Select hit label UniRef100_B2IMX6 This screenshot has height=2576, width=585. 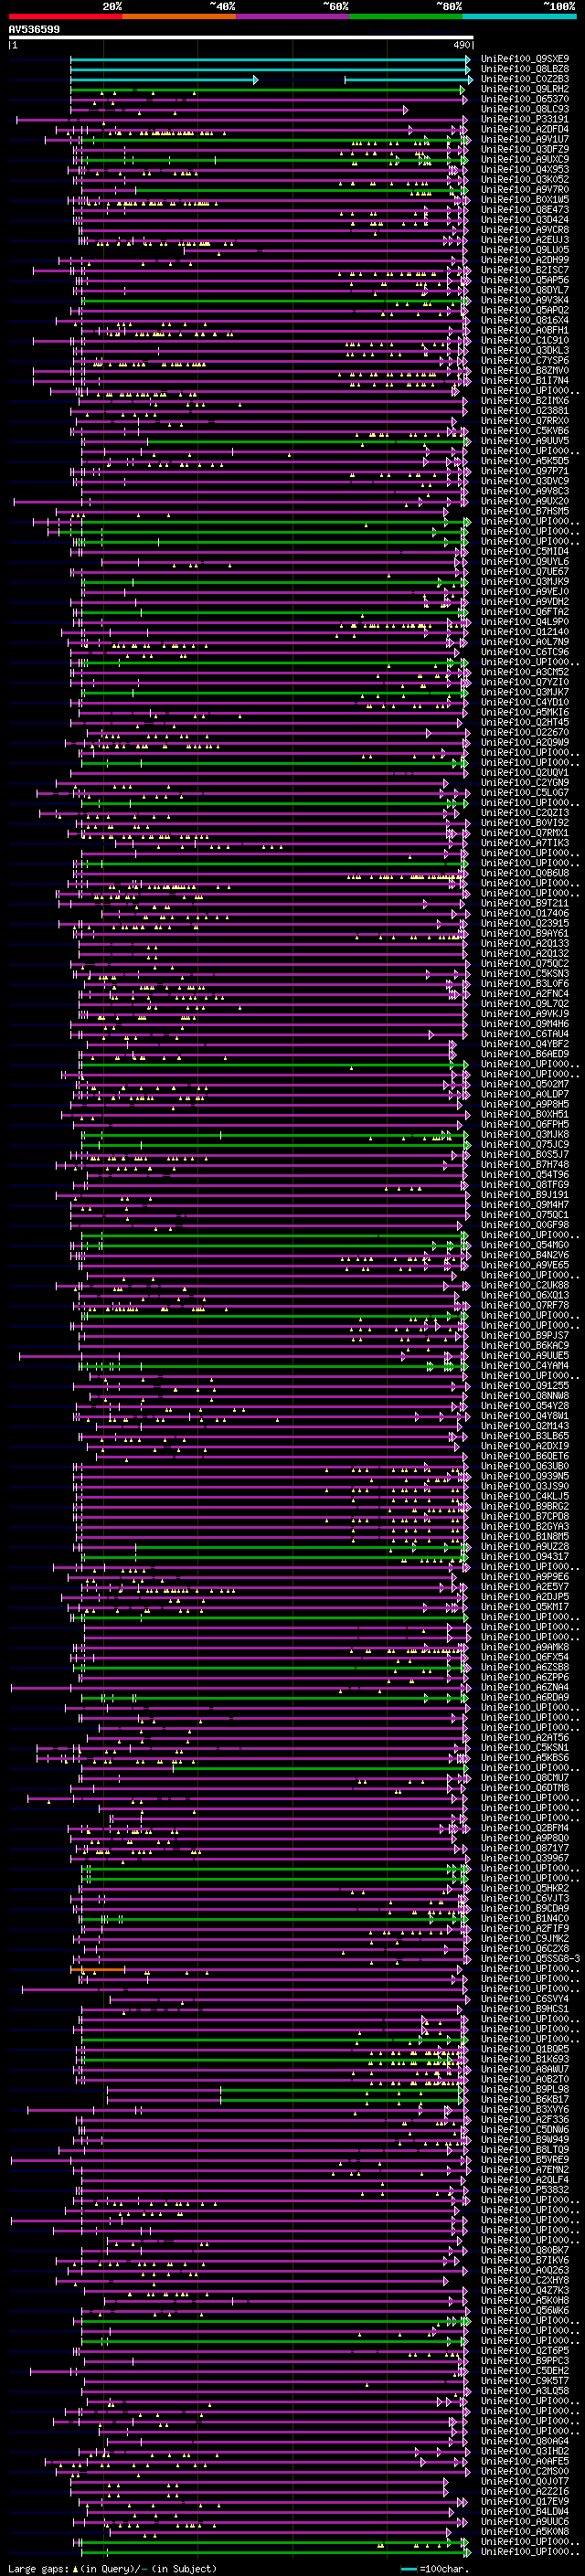point(525,401)
